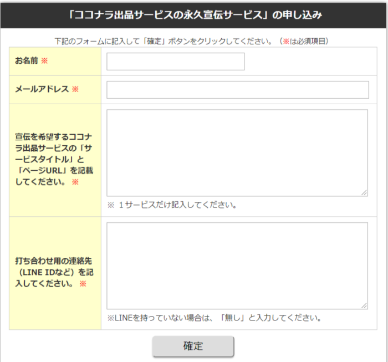The height and width of the screenshot is (362, 388).
Task: Click the LINE ID contact textarea
Action: [237, 266]
